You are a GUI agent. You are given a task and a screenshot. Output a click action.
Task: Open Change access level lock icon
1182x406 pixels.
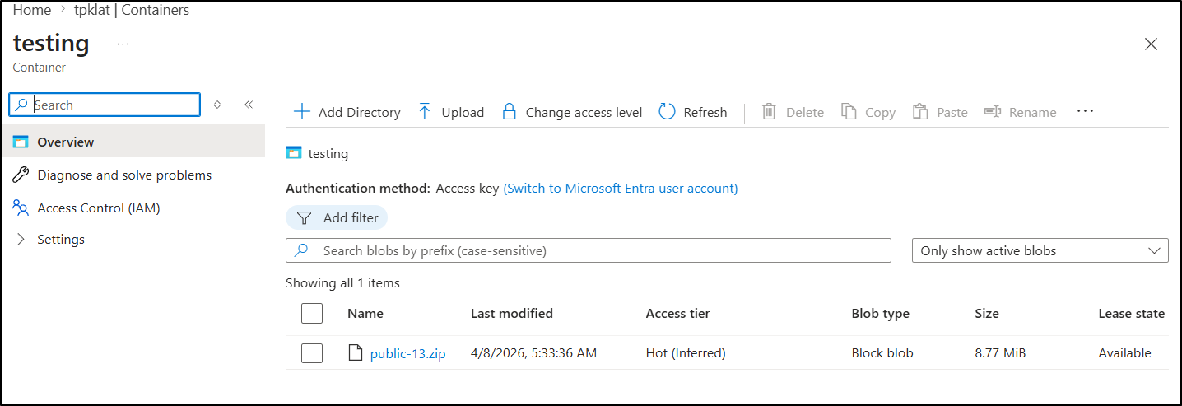coord(510,112)
